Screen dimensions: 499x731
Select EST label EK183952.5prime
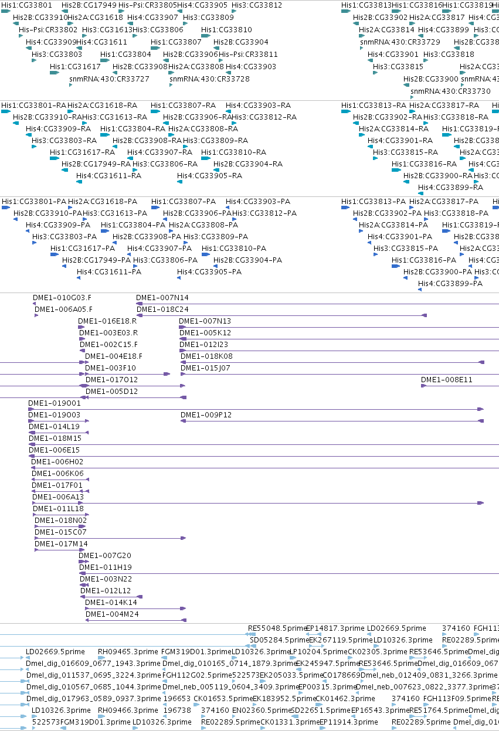284,699
